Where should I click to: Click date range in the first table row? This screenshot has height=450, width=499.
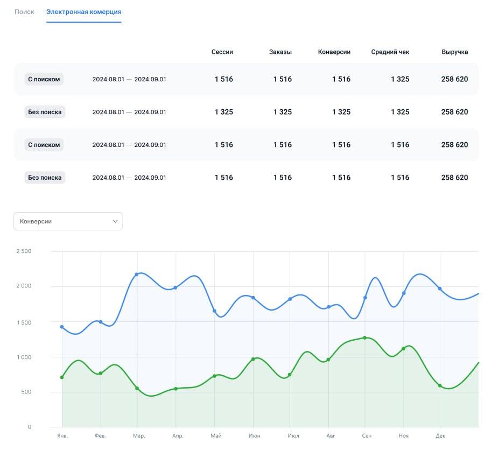pos(129,79)
